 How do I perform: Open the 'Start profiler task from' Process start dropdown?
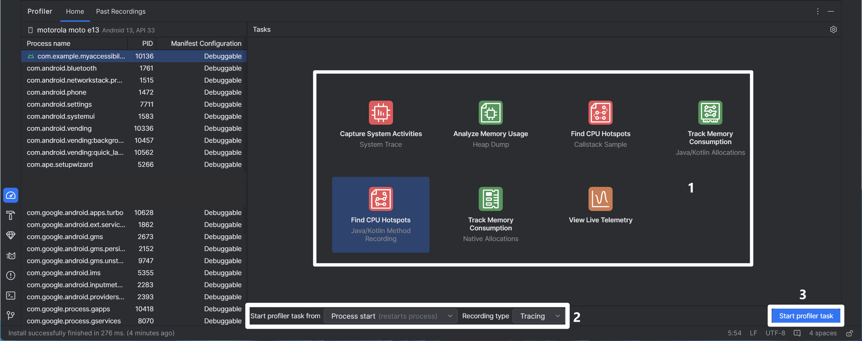(391, 316)
